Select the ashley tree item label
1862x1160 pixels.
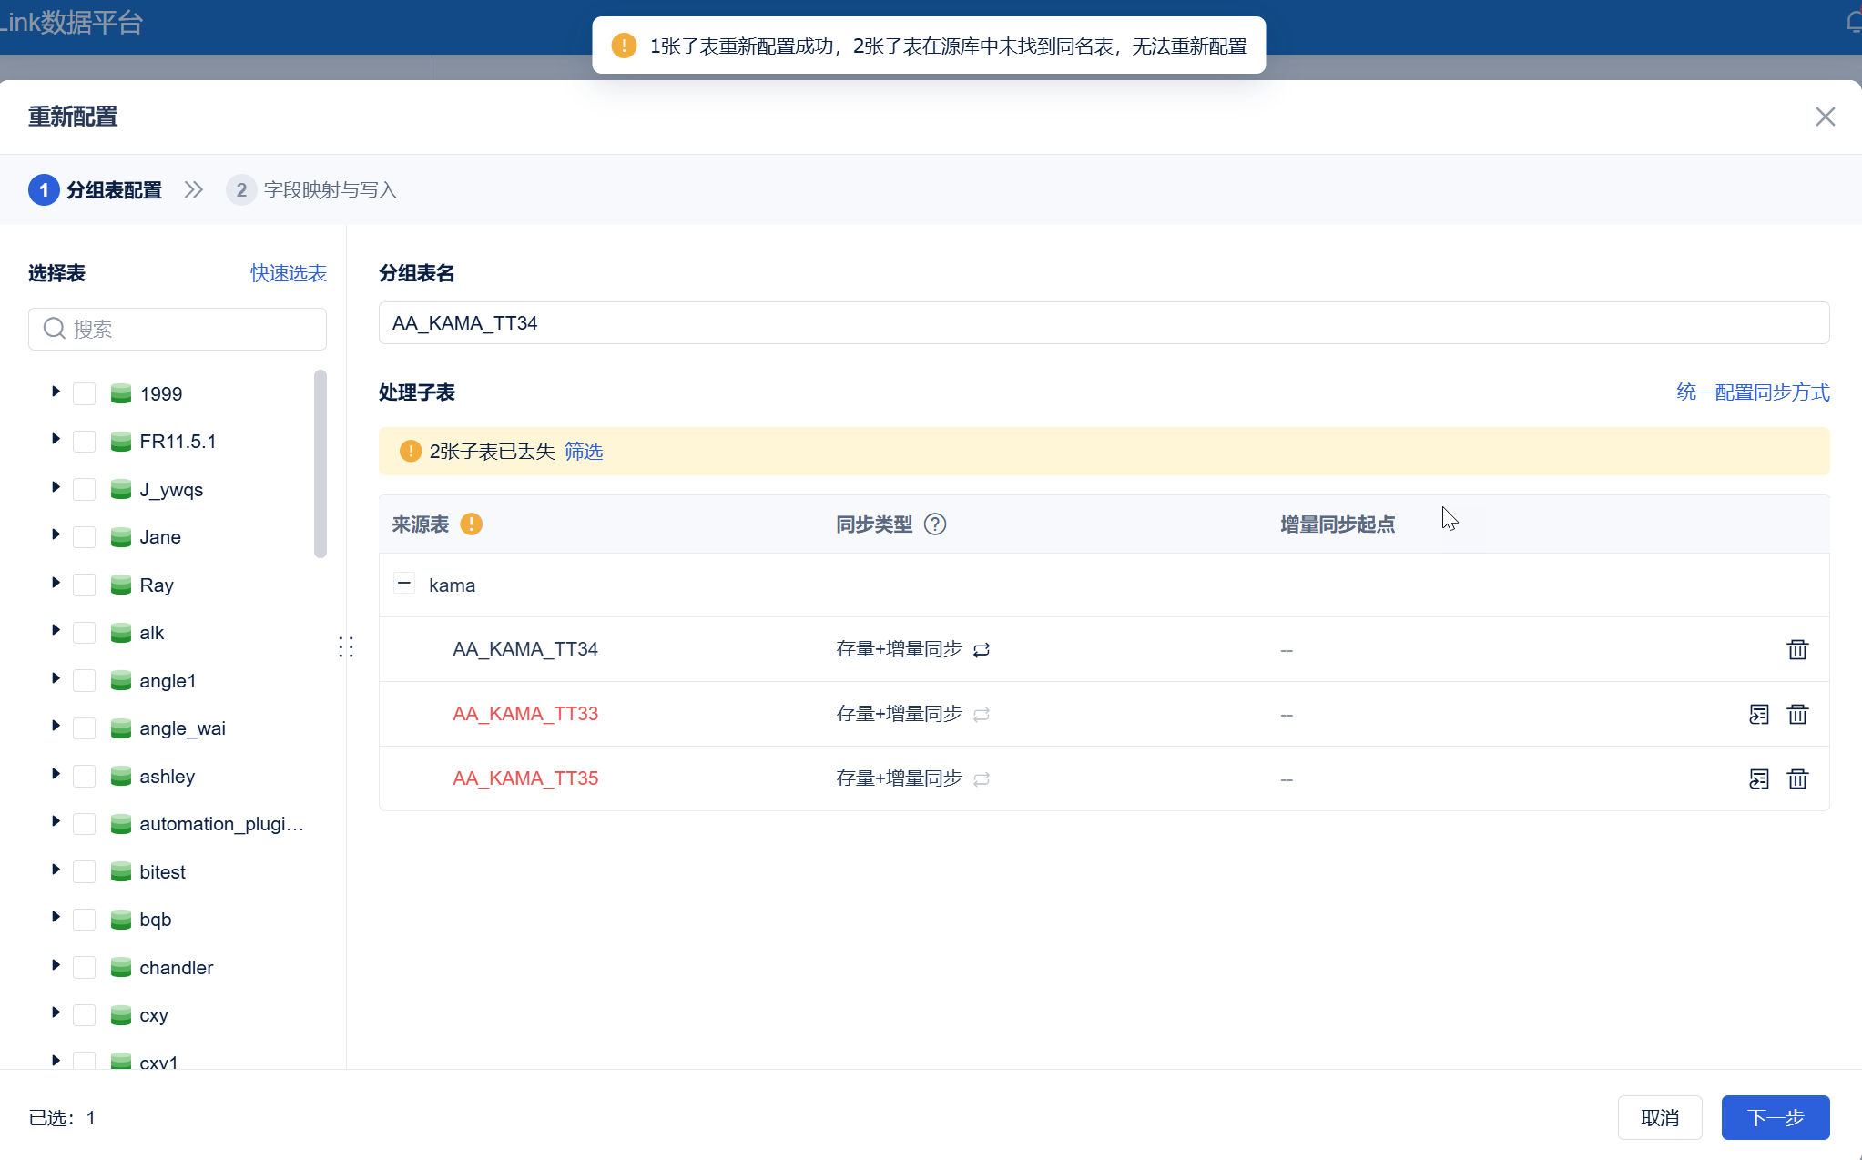click(x=168, y=777)
